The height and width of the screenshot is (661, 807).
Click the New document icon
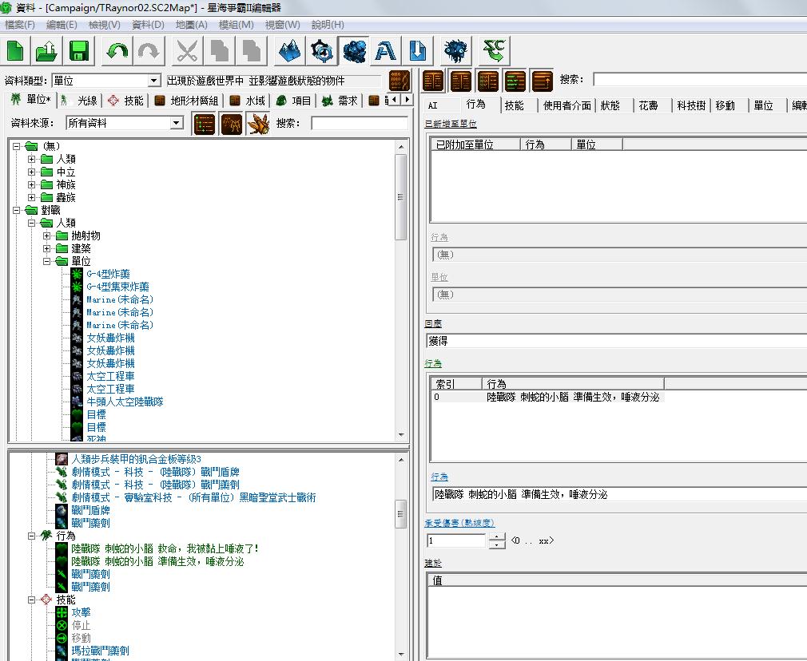[x=15, y=52]
